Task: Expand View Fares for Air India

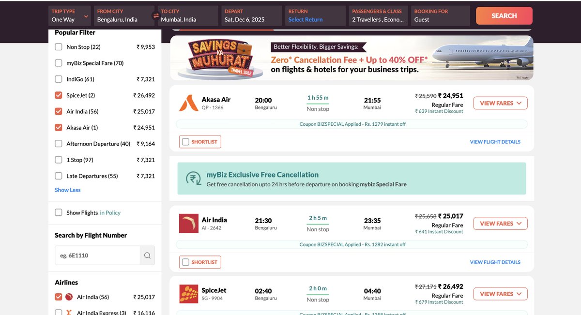Action: point(500,224)
